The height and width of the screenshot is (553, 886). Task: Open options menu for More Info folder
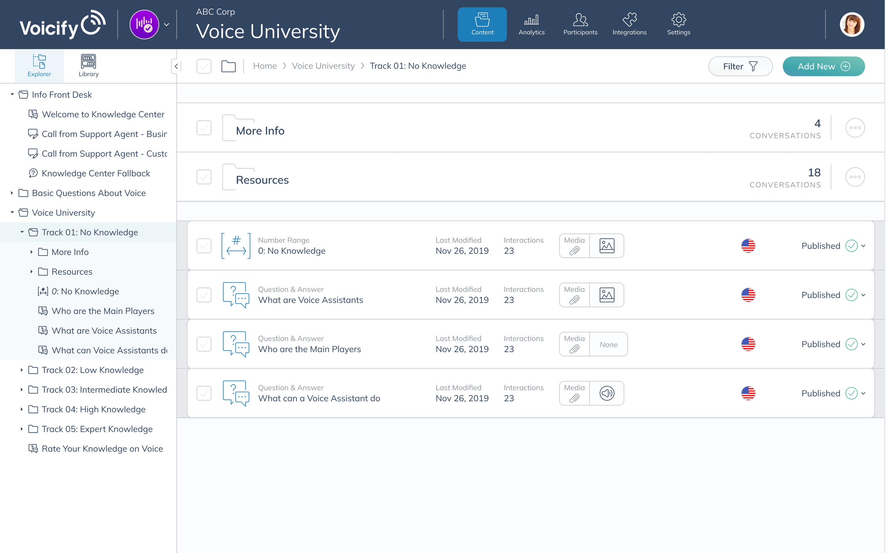(855, 128)
